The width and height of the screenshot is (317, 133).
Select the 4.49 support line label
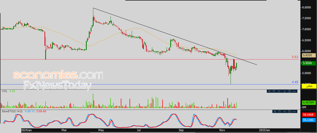[x=295, y=82]
